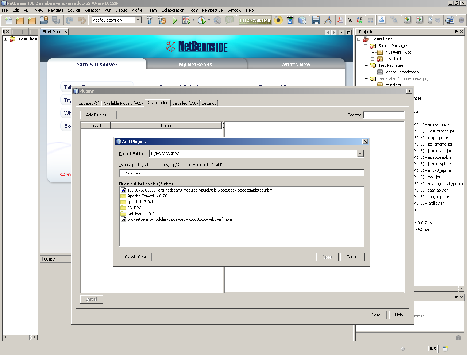Open the Tools menu
This screenshot has width=467, height=355.
pyautogui.click(x=193, y=10)
